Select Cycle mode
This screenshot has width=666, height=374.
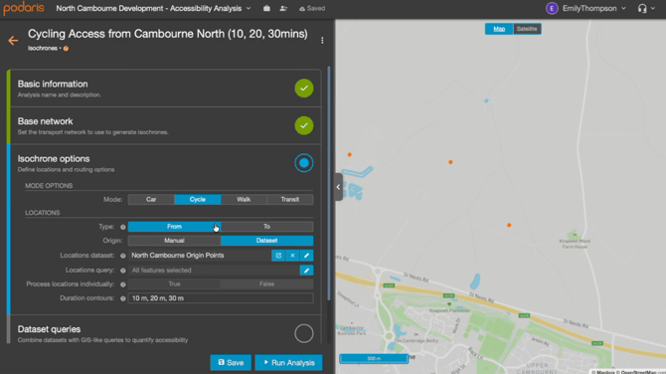tap(198, 199)
